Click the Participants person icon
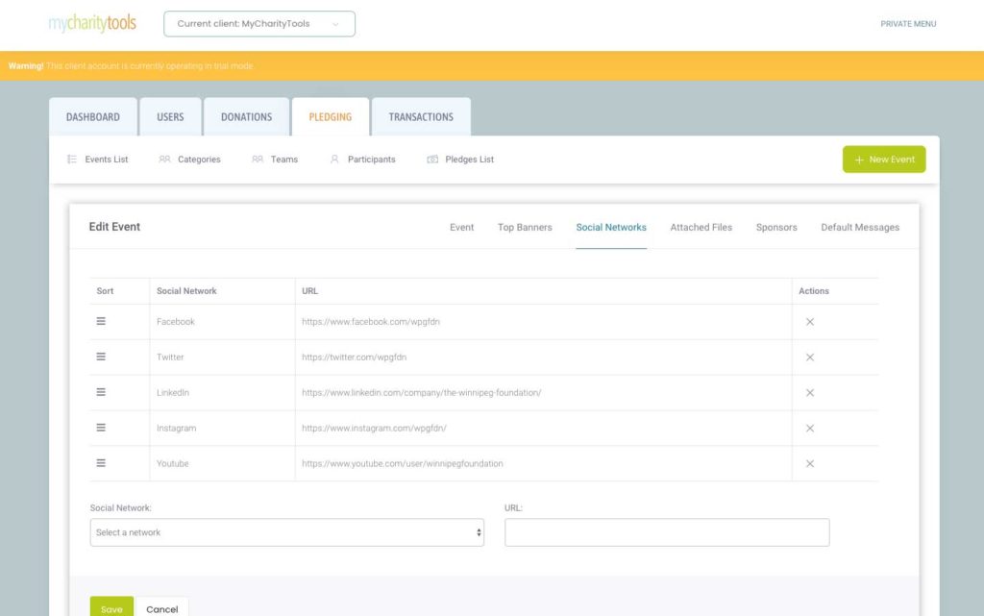984x616 pixels. (x=334, y=160)
